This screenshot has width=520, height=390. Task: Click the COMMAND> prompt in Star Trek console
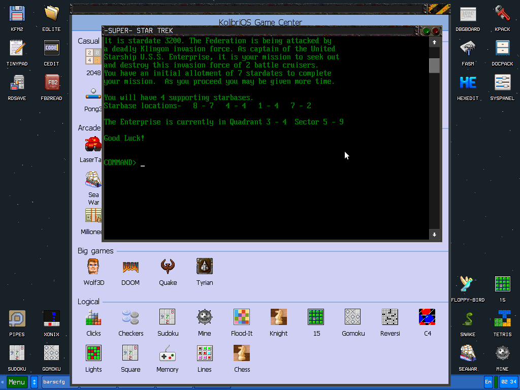(x=120, y=162)
